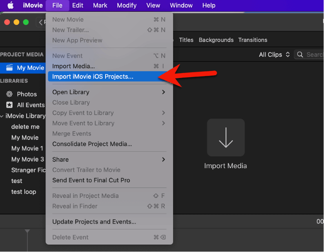This screenshot has height=252, width=324.
Task: Select the 'Stranger Fic' event
Action: (x=28, y=170)
